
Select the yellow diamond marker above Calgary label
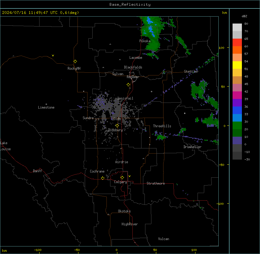(x=122, y=178)
